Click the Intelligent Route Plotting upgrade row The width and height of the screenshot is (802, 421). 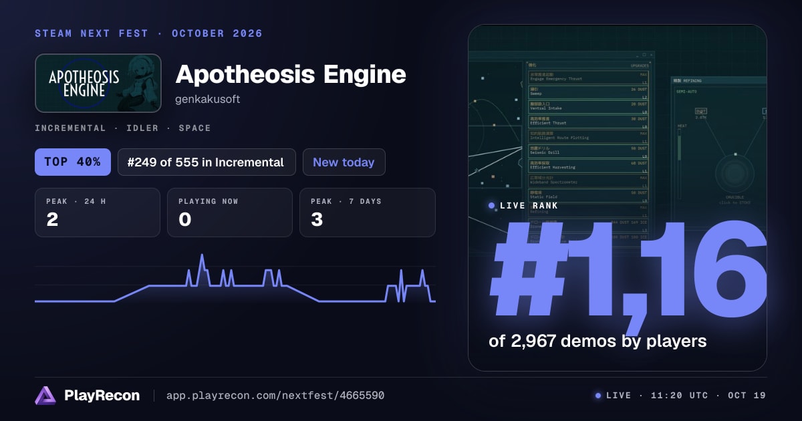point(589,136)
